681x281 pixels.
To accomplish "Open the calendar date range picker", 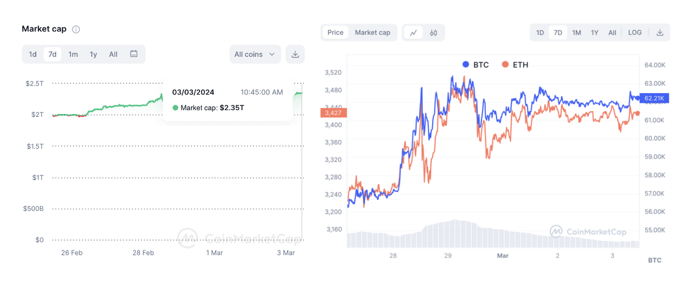I will point(134,54).
